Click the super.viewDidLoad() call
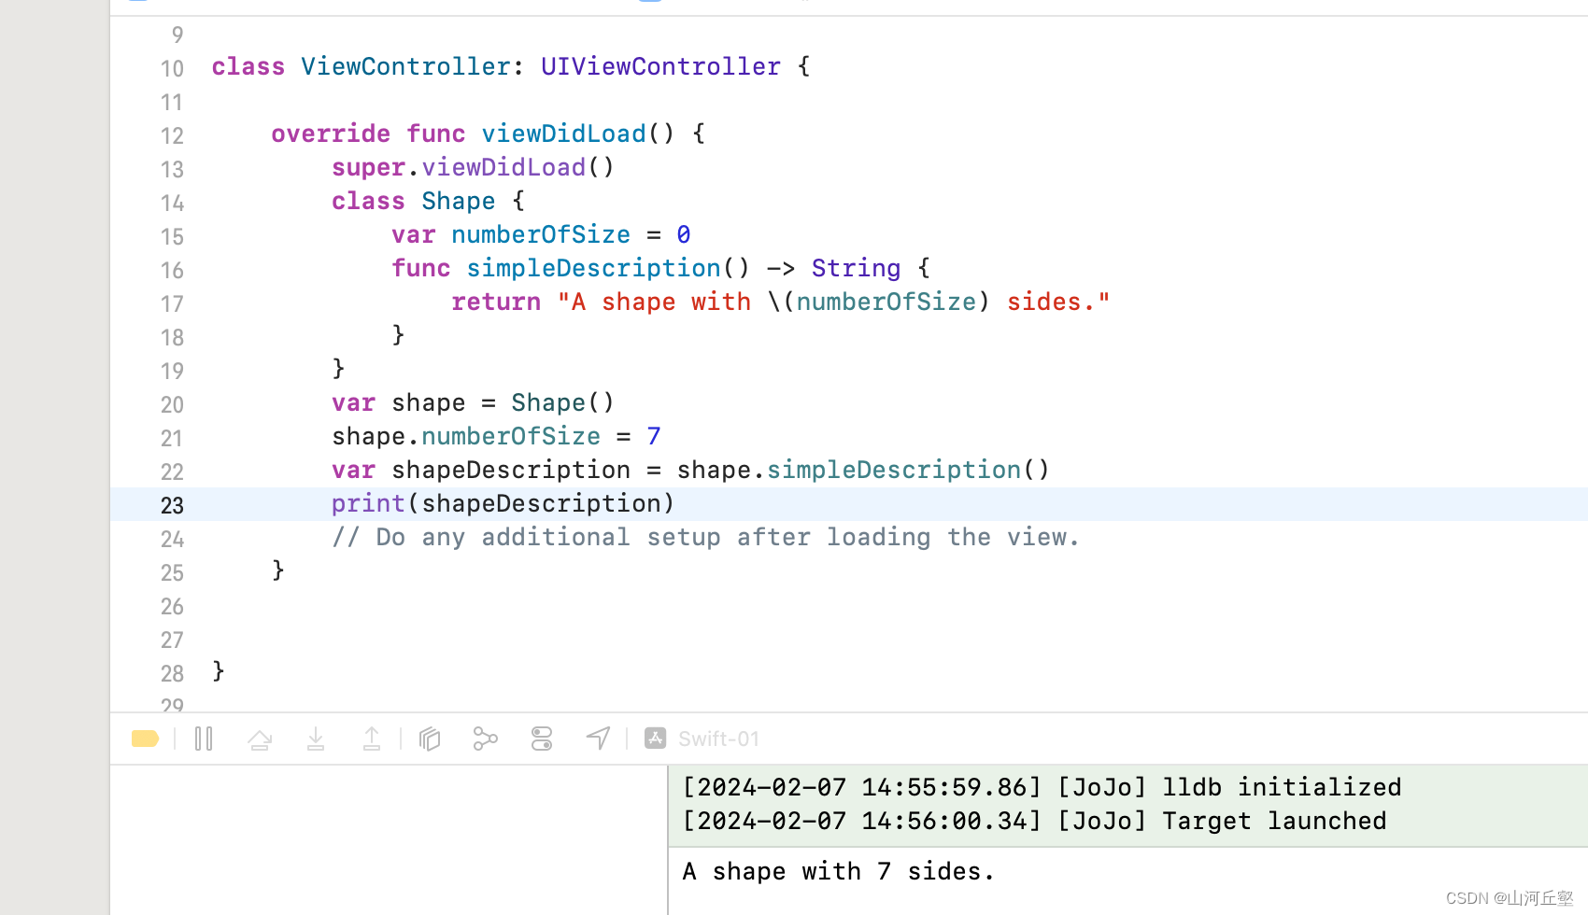Image resolution: width=1588 pixels, height=915 pixels. coord(473,167)
